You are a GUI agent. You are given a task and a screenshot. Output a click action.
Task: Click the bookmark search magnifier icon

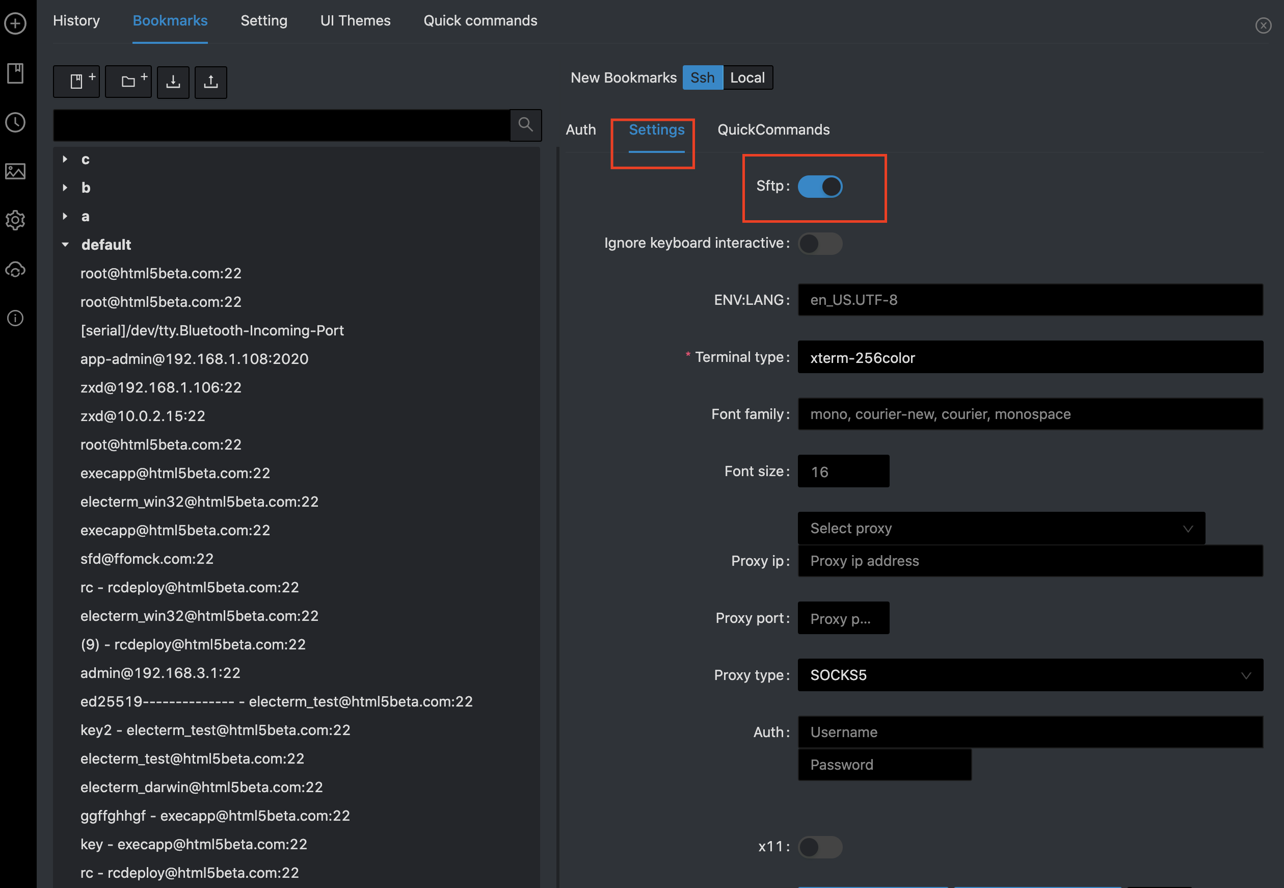click(525, 124)
